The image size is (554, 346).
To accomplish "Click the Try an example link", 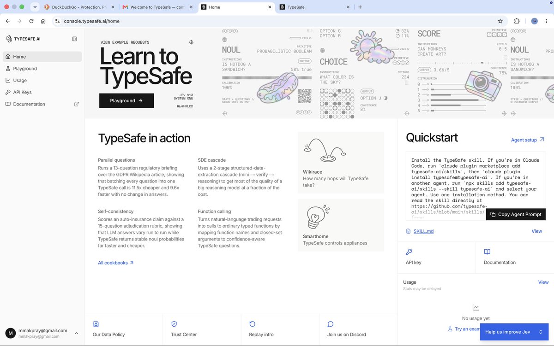I will [464, 329].
